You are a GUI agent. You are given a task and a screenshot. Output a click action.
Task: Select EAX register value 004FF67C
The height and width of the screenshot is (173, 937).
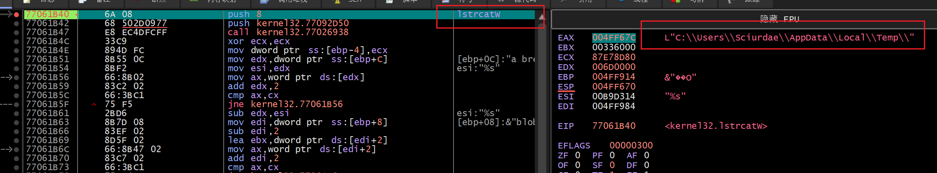click(614, 38)
